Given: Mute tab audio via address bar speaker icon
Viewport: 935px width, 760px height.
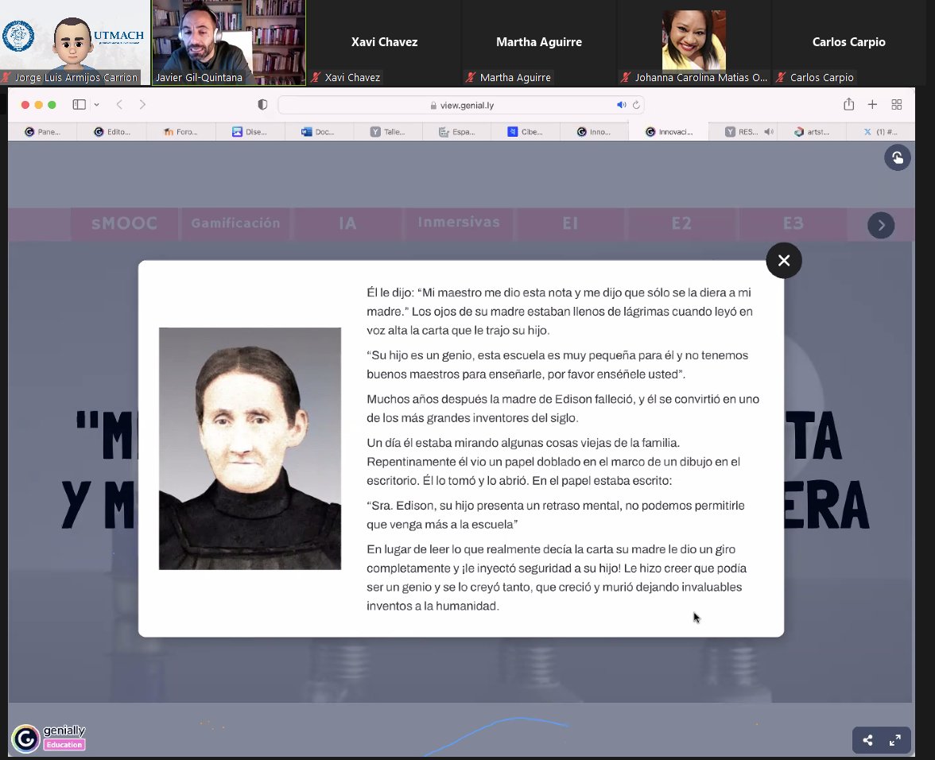Looking at the screenshot, I should click(622, 105).
